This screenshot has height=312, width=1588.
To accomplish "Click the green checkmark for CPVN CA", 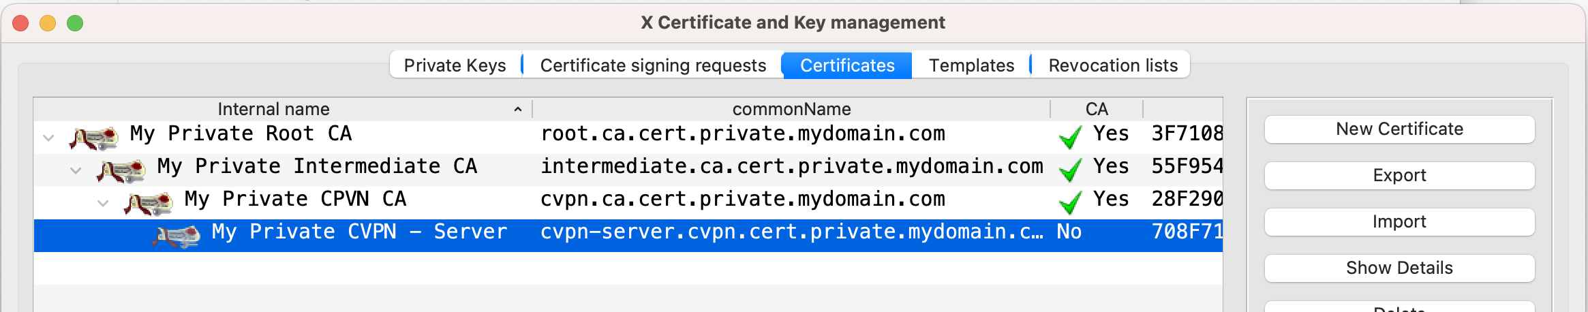I will [x=1071, y=203].
